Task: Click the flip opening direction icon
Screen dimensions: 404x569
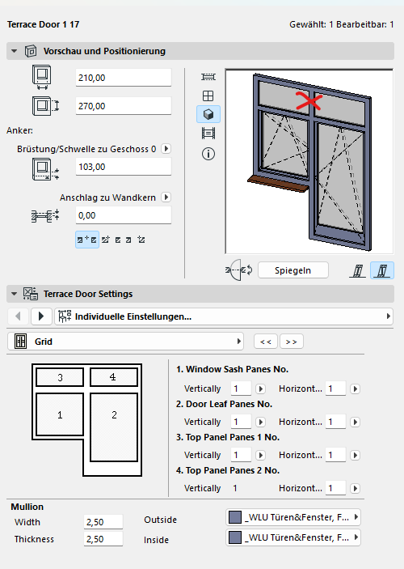Action: click(239, 270)
